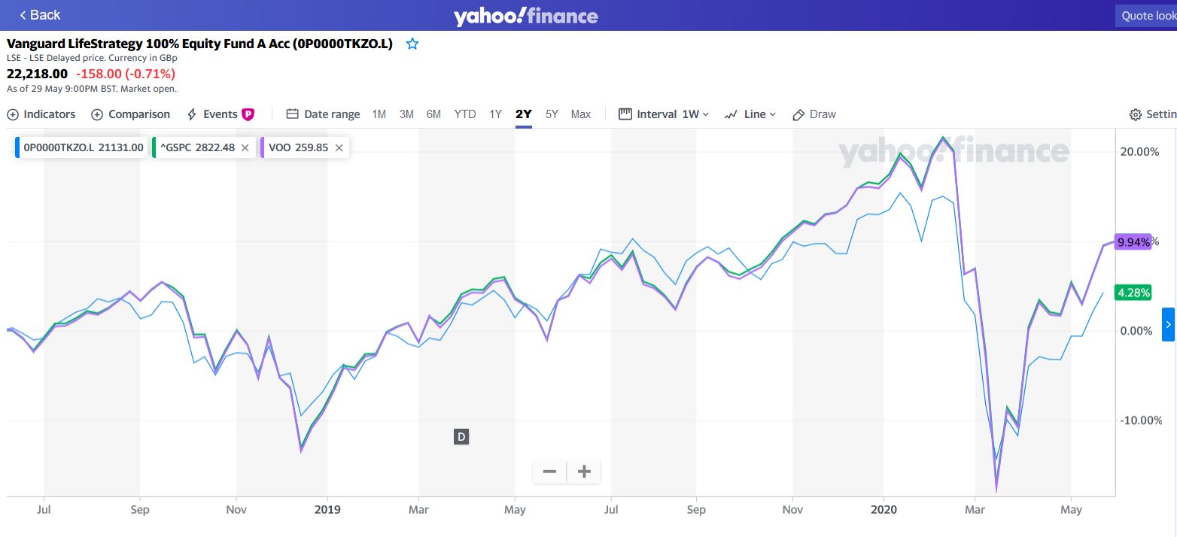Expand the blue side panel arrow
The width and height of the screenshot is (1177, 537).
[1168, 324]
